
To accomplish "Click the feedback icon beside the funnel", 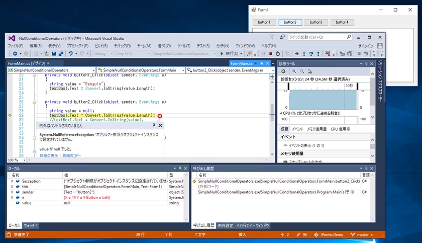I will tap(282, 37).
